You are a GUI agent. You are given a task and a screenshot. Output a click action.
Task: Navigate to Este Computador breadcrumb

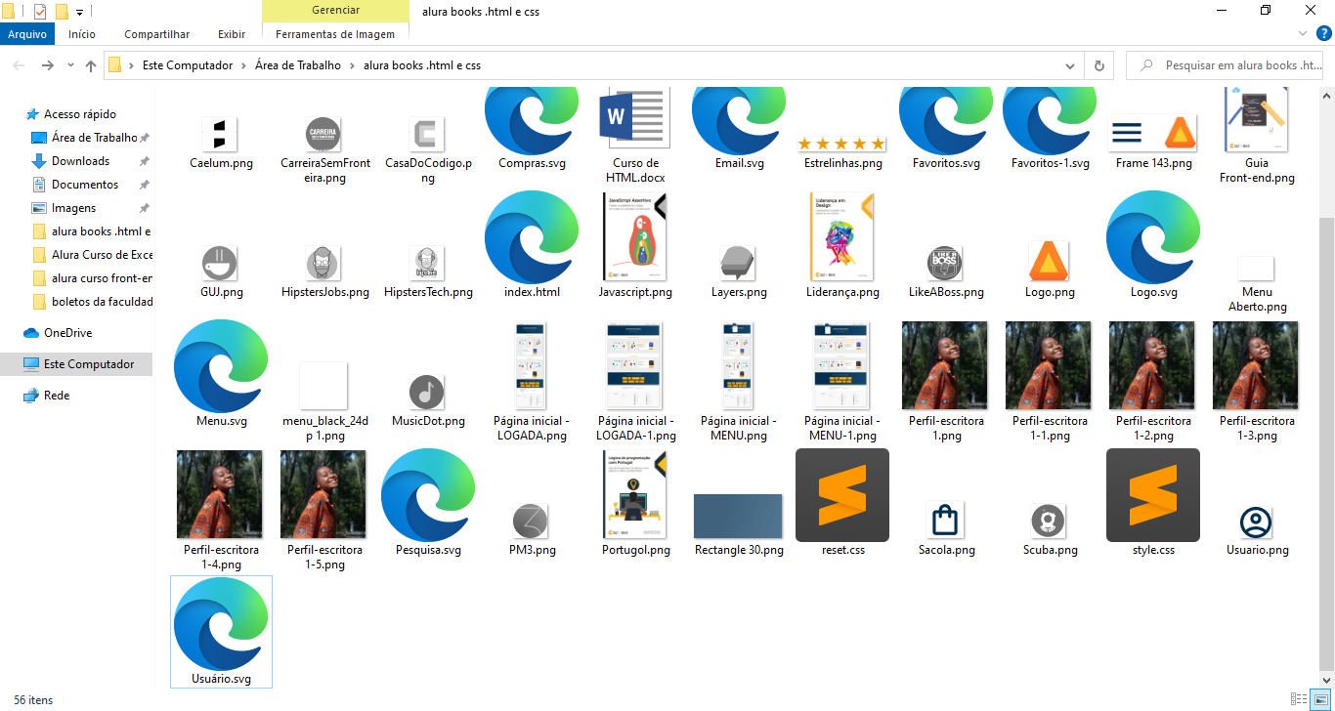(x=188, y=65)
